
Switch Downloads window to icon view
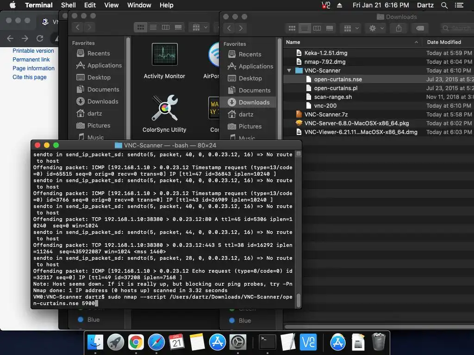click(292, 28)
